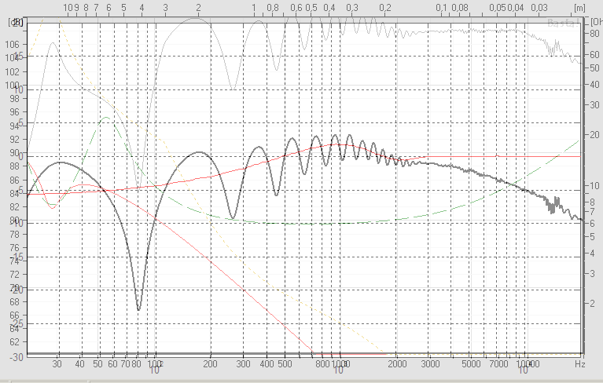Click the 0,08 label on the top wavelength axis

460,7
